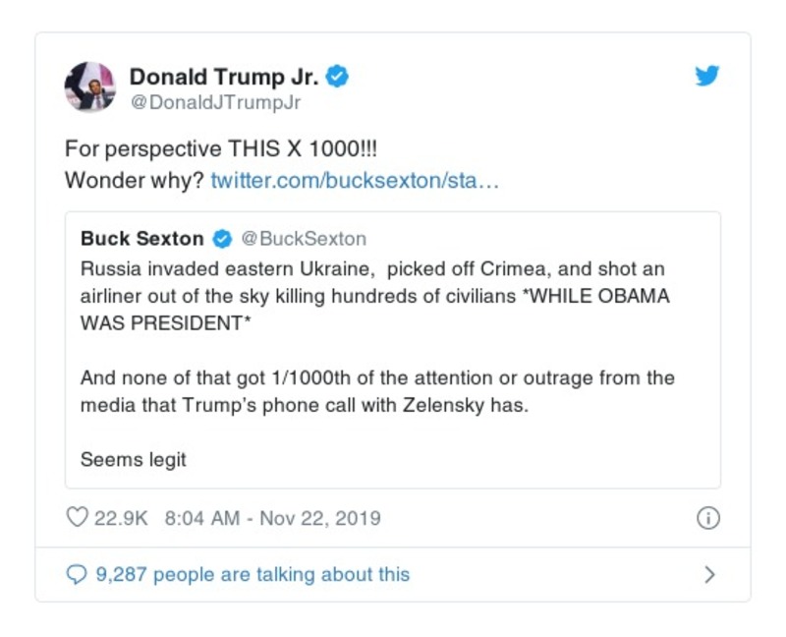This screenshot has height=637, width=786.
Task: Visit the @DonaldJTrumpJr handle
Action: click(215, 102)
